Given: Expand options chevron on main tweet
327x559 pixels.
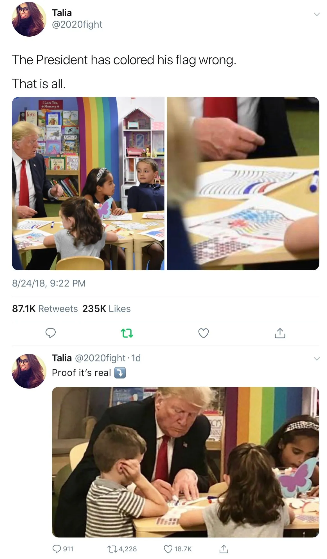Looking at the screenshot, I should coord(317,14).
